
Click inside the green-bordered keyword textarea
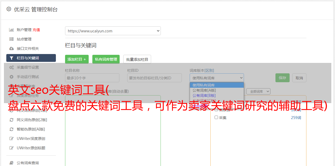pos(113,131)
